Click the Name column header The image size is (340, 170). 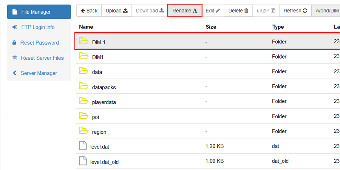click(x=86, y=27)
